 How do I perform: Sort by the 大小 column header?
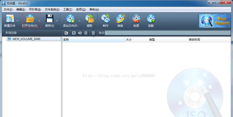(x=137, y=39)
